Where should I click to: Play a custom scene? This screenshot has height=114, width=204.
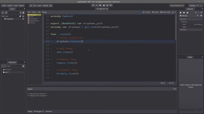(x=107, y=5)
